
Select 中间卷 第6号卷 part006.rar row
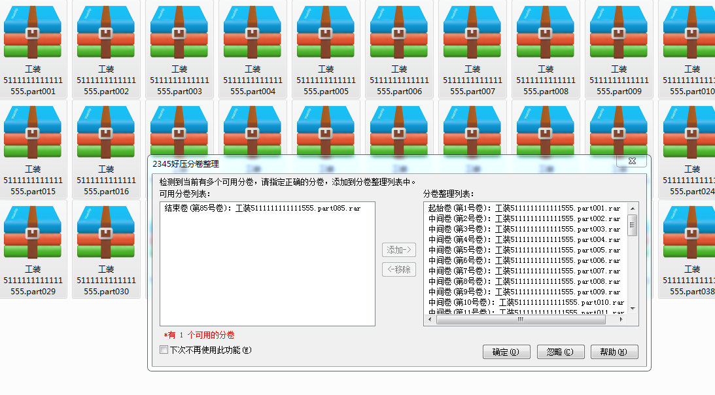coord(525,261)
